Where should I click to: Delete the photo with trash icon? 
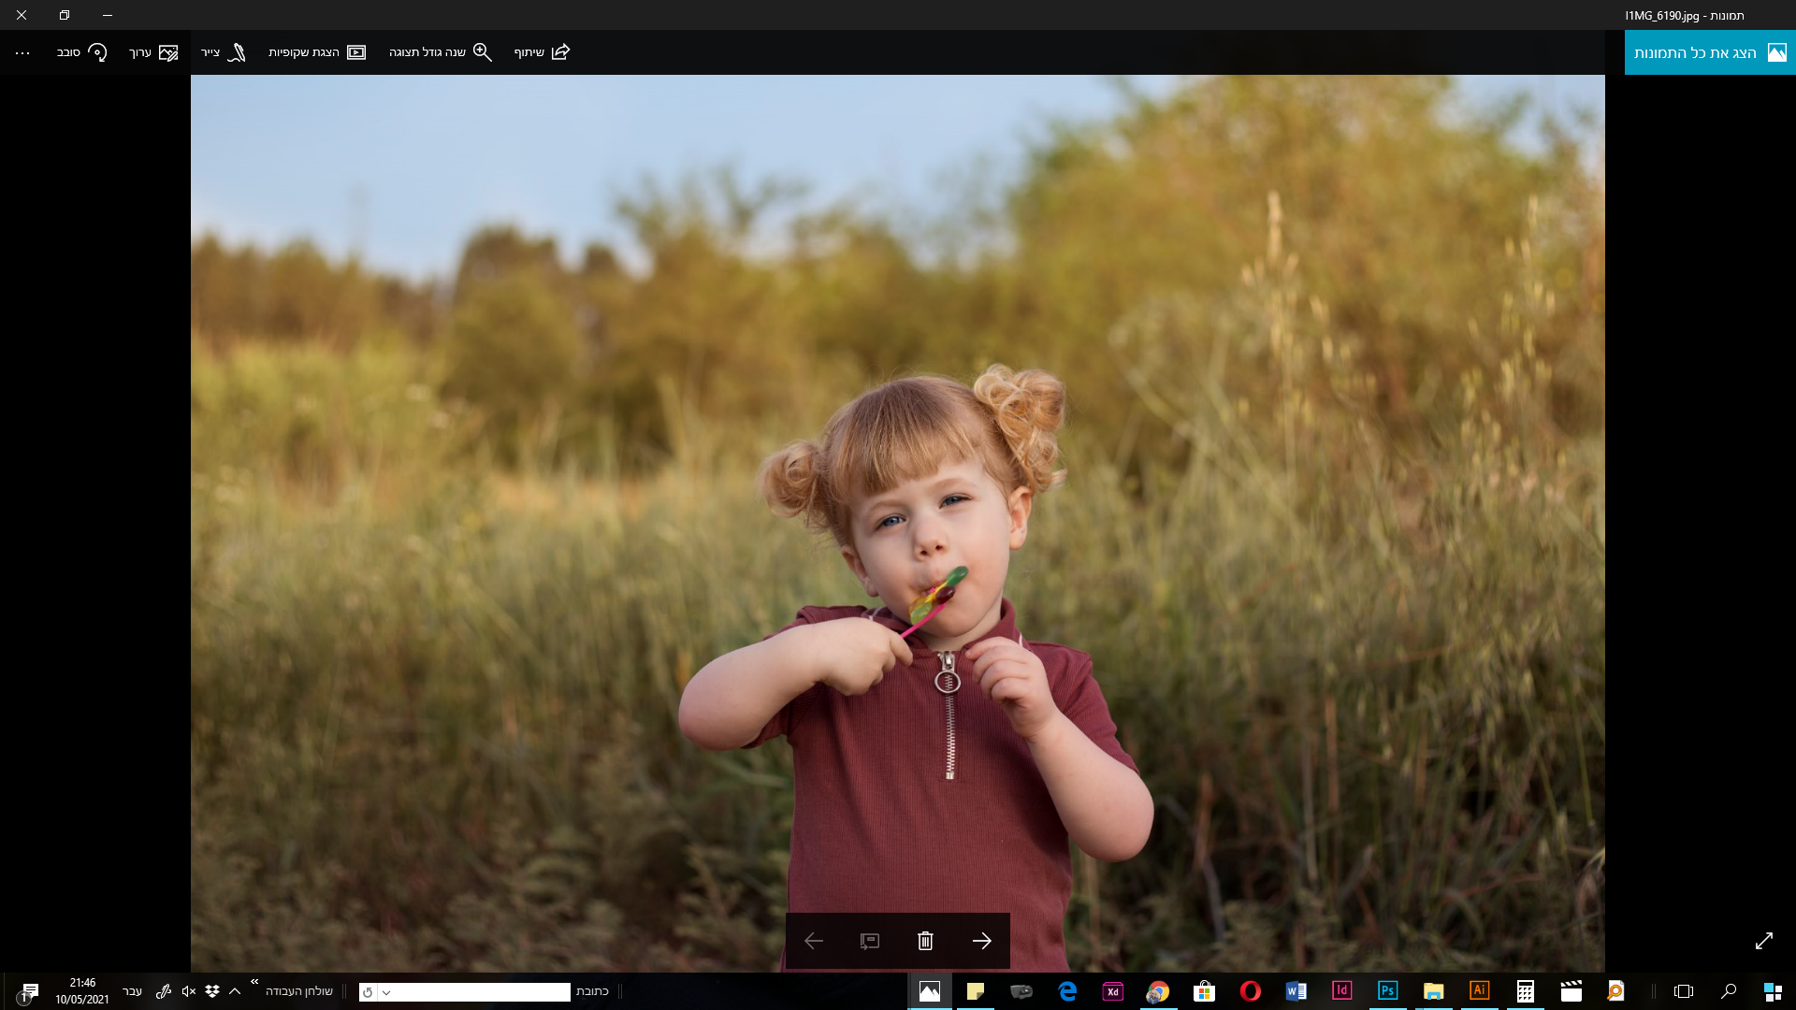tap(925, 941)
